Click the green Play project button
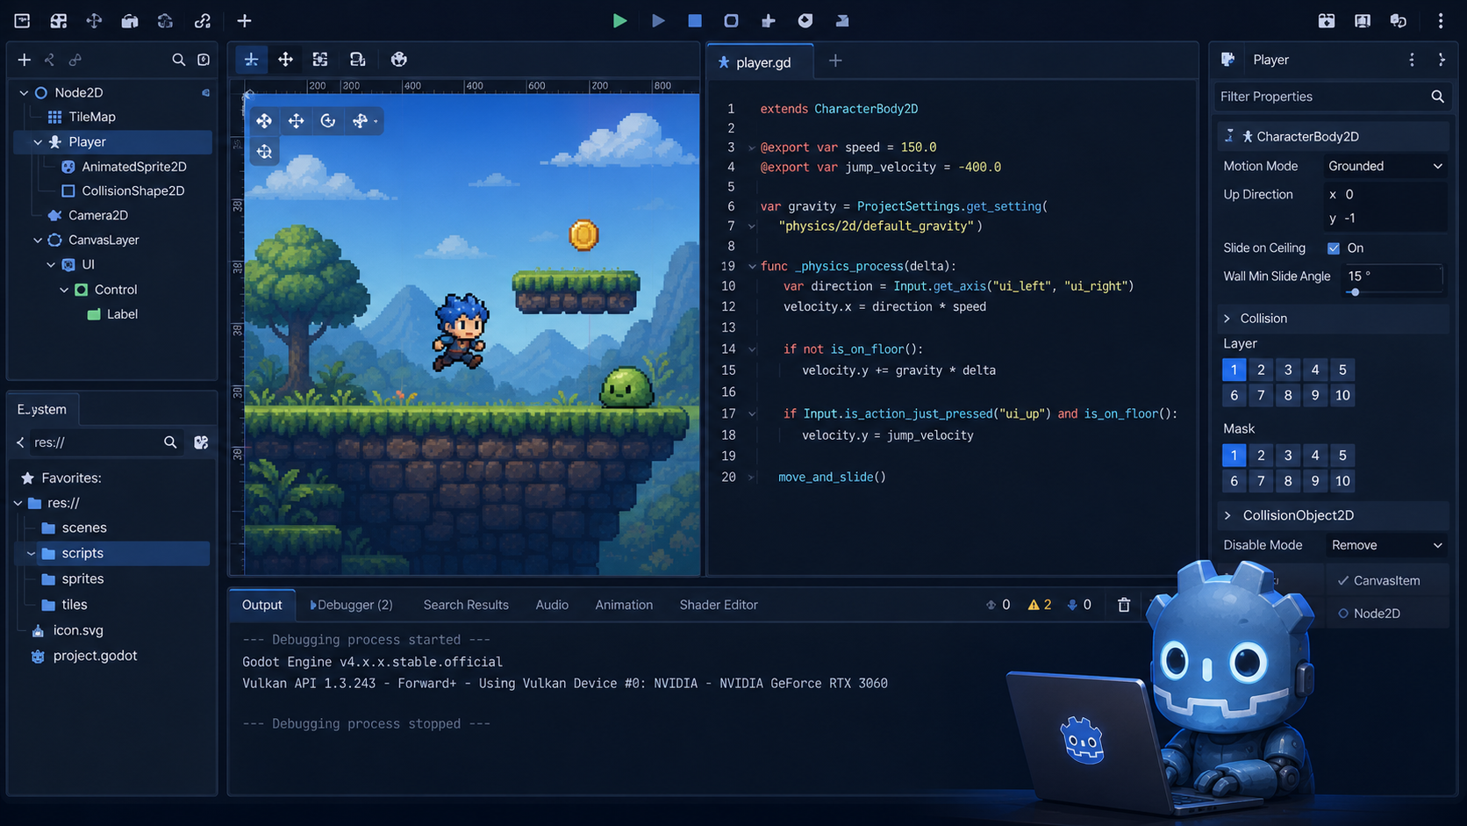Screen dimensions: 1467x826 pos(619,20)
